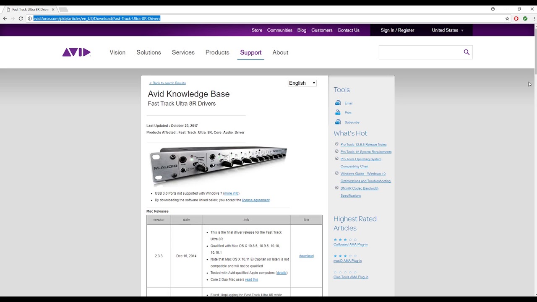Click the browser back arrow
The width and height of the screenshot is (537, 302).
5,18
